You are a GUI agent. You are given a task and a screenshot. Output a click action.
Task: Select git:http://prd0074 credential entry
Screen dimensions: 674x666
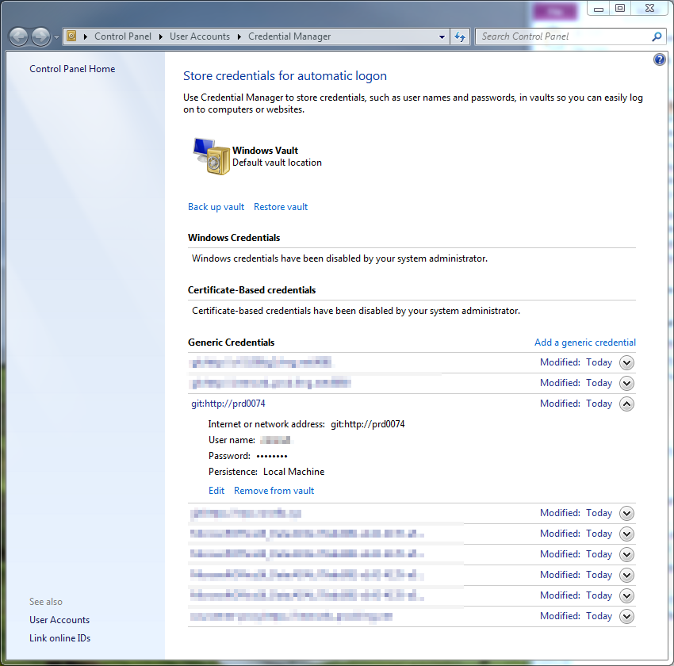pyautogui.click(x=228, y=404)
